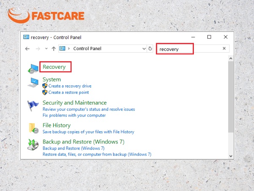Go back with the left arrow
This screenshot has width=254, height=191.
(x=28, y=48)
